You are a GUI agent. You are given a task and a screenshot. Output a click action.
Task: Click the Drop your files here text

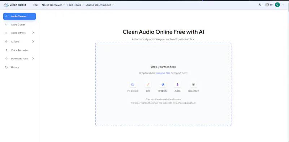click(163, 67)
